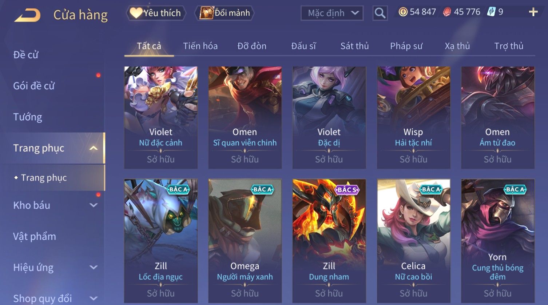This screenshot has width=548, height=305.
Task: Expand the Hiệu ứng sidebar section
Action: (x=94, y=268)
